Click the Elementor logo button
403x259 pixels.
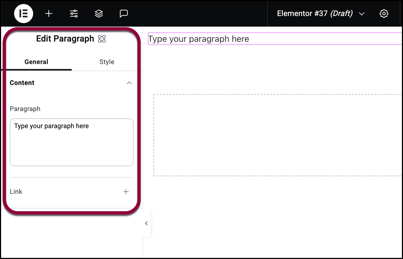point(24,14)
